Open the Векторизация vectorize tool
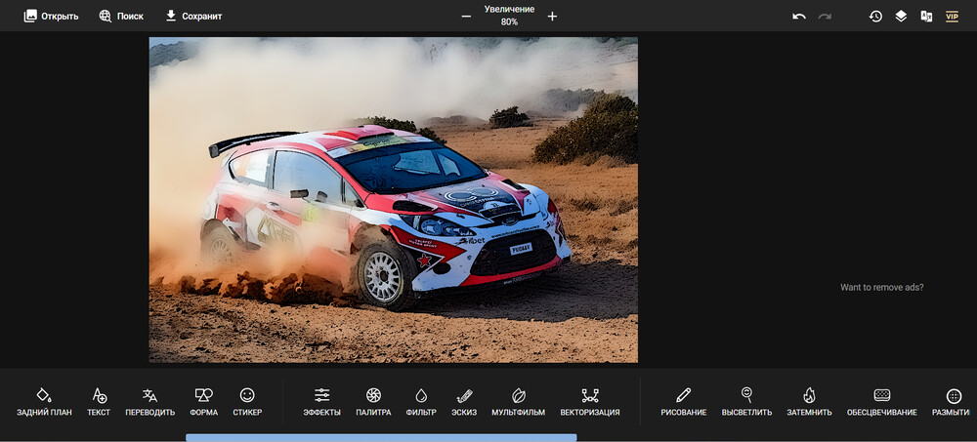This screenshot has width=977, height=442. [x=590, y=402]
